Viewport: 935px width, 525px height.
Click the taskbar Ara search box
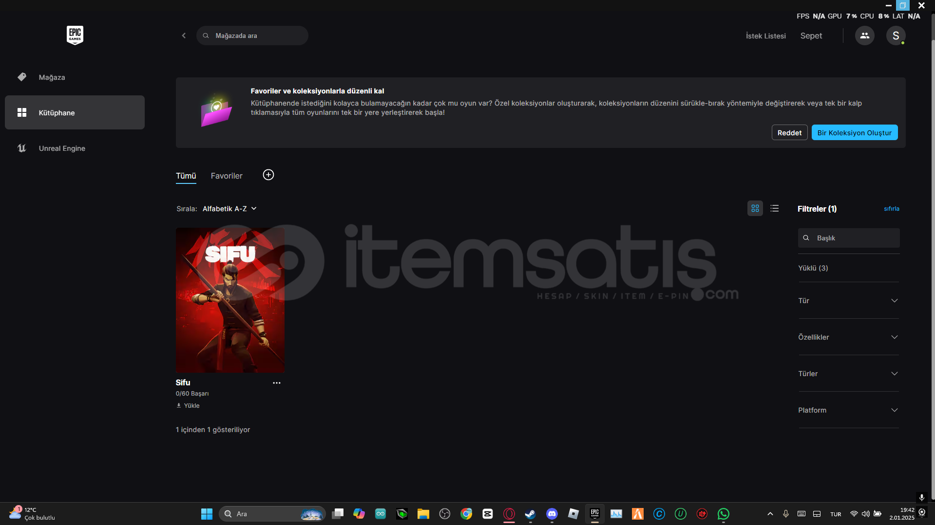click(272, 514)
